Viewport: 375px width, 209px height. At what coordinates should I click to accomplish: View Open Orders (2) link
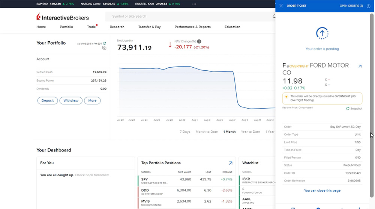pos(351,6)
